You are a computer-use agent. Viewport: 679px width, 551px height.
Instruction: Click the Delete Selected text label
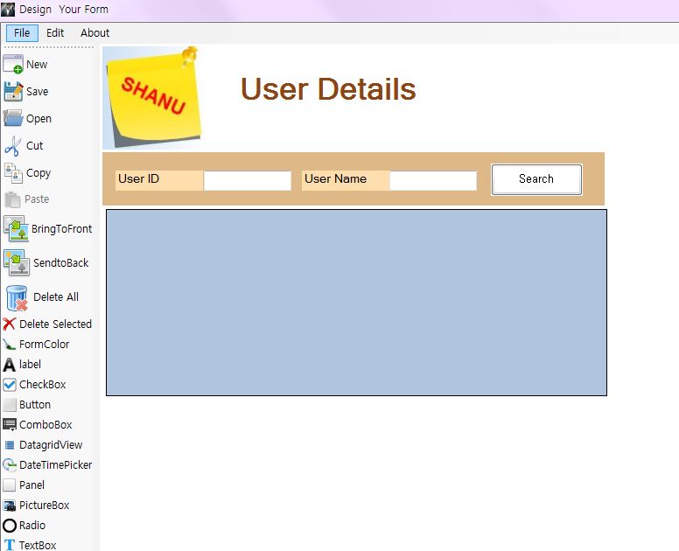(x=55, y=324)
